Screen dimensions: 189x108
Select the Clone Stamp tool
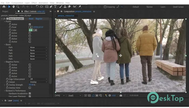pos(65,7)
